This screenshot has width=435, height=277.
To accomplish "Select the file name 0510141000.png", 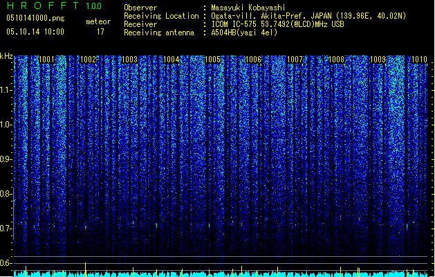I will pyautogui.click(x=35, y=19).
